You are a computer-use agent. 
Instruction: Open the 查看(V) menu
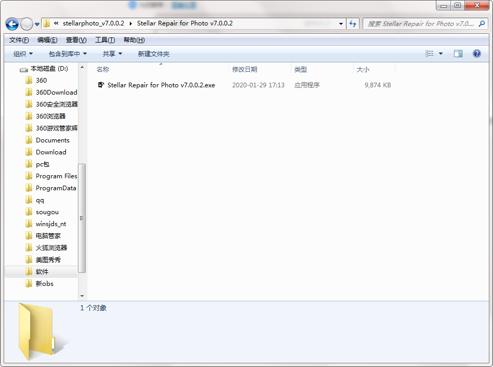[x=76, y=40]
